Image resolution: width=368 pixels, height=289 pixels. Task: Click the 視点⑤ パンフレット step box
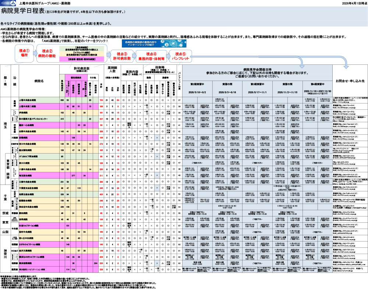pos(178,56)
